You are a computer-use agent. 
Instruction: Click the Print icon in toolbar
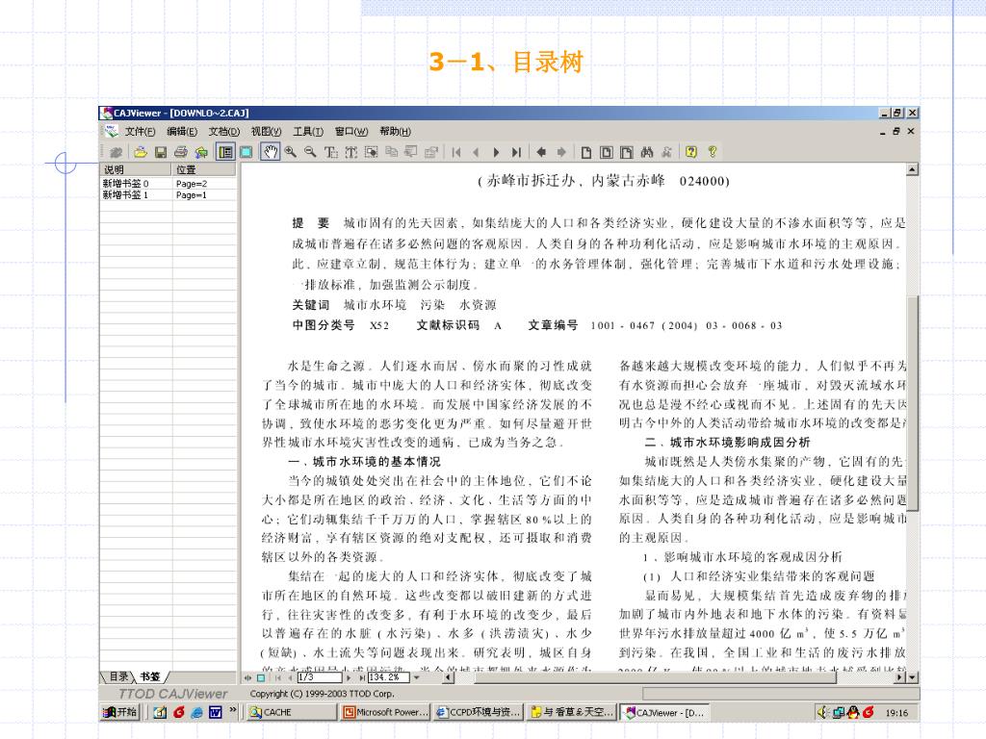181,151
